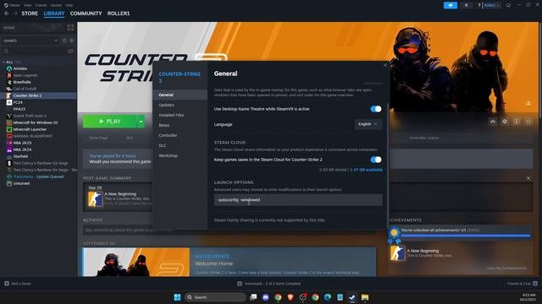The image size is (542, 304).
Task: Open the Steam announcements megaphone button
Action: (450, 5)
